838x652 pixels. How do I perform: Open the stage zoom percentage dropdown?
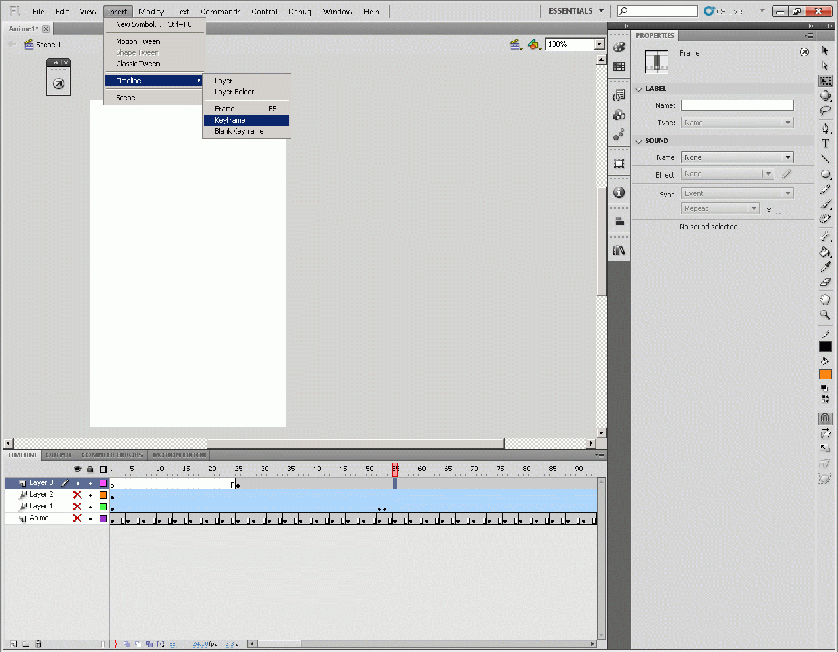599,44
